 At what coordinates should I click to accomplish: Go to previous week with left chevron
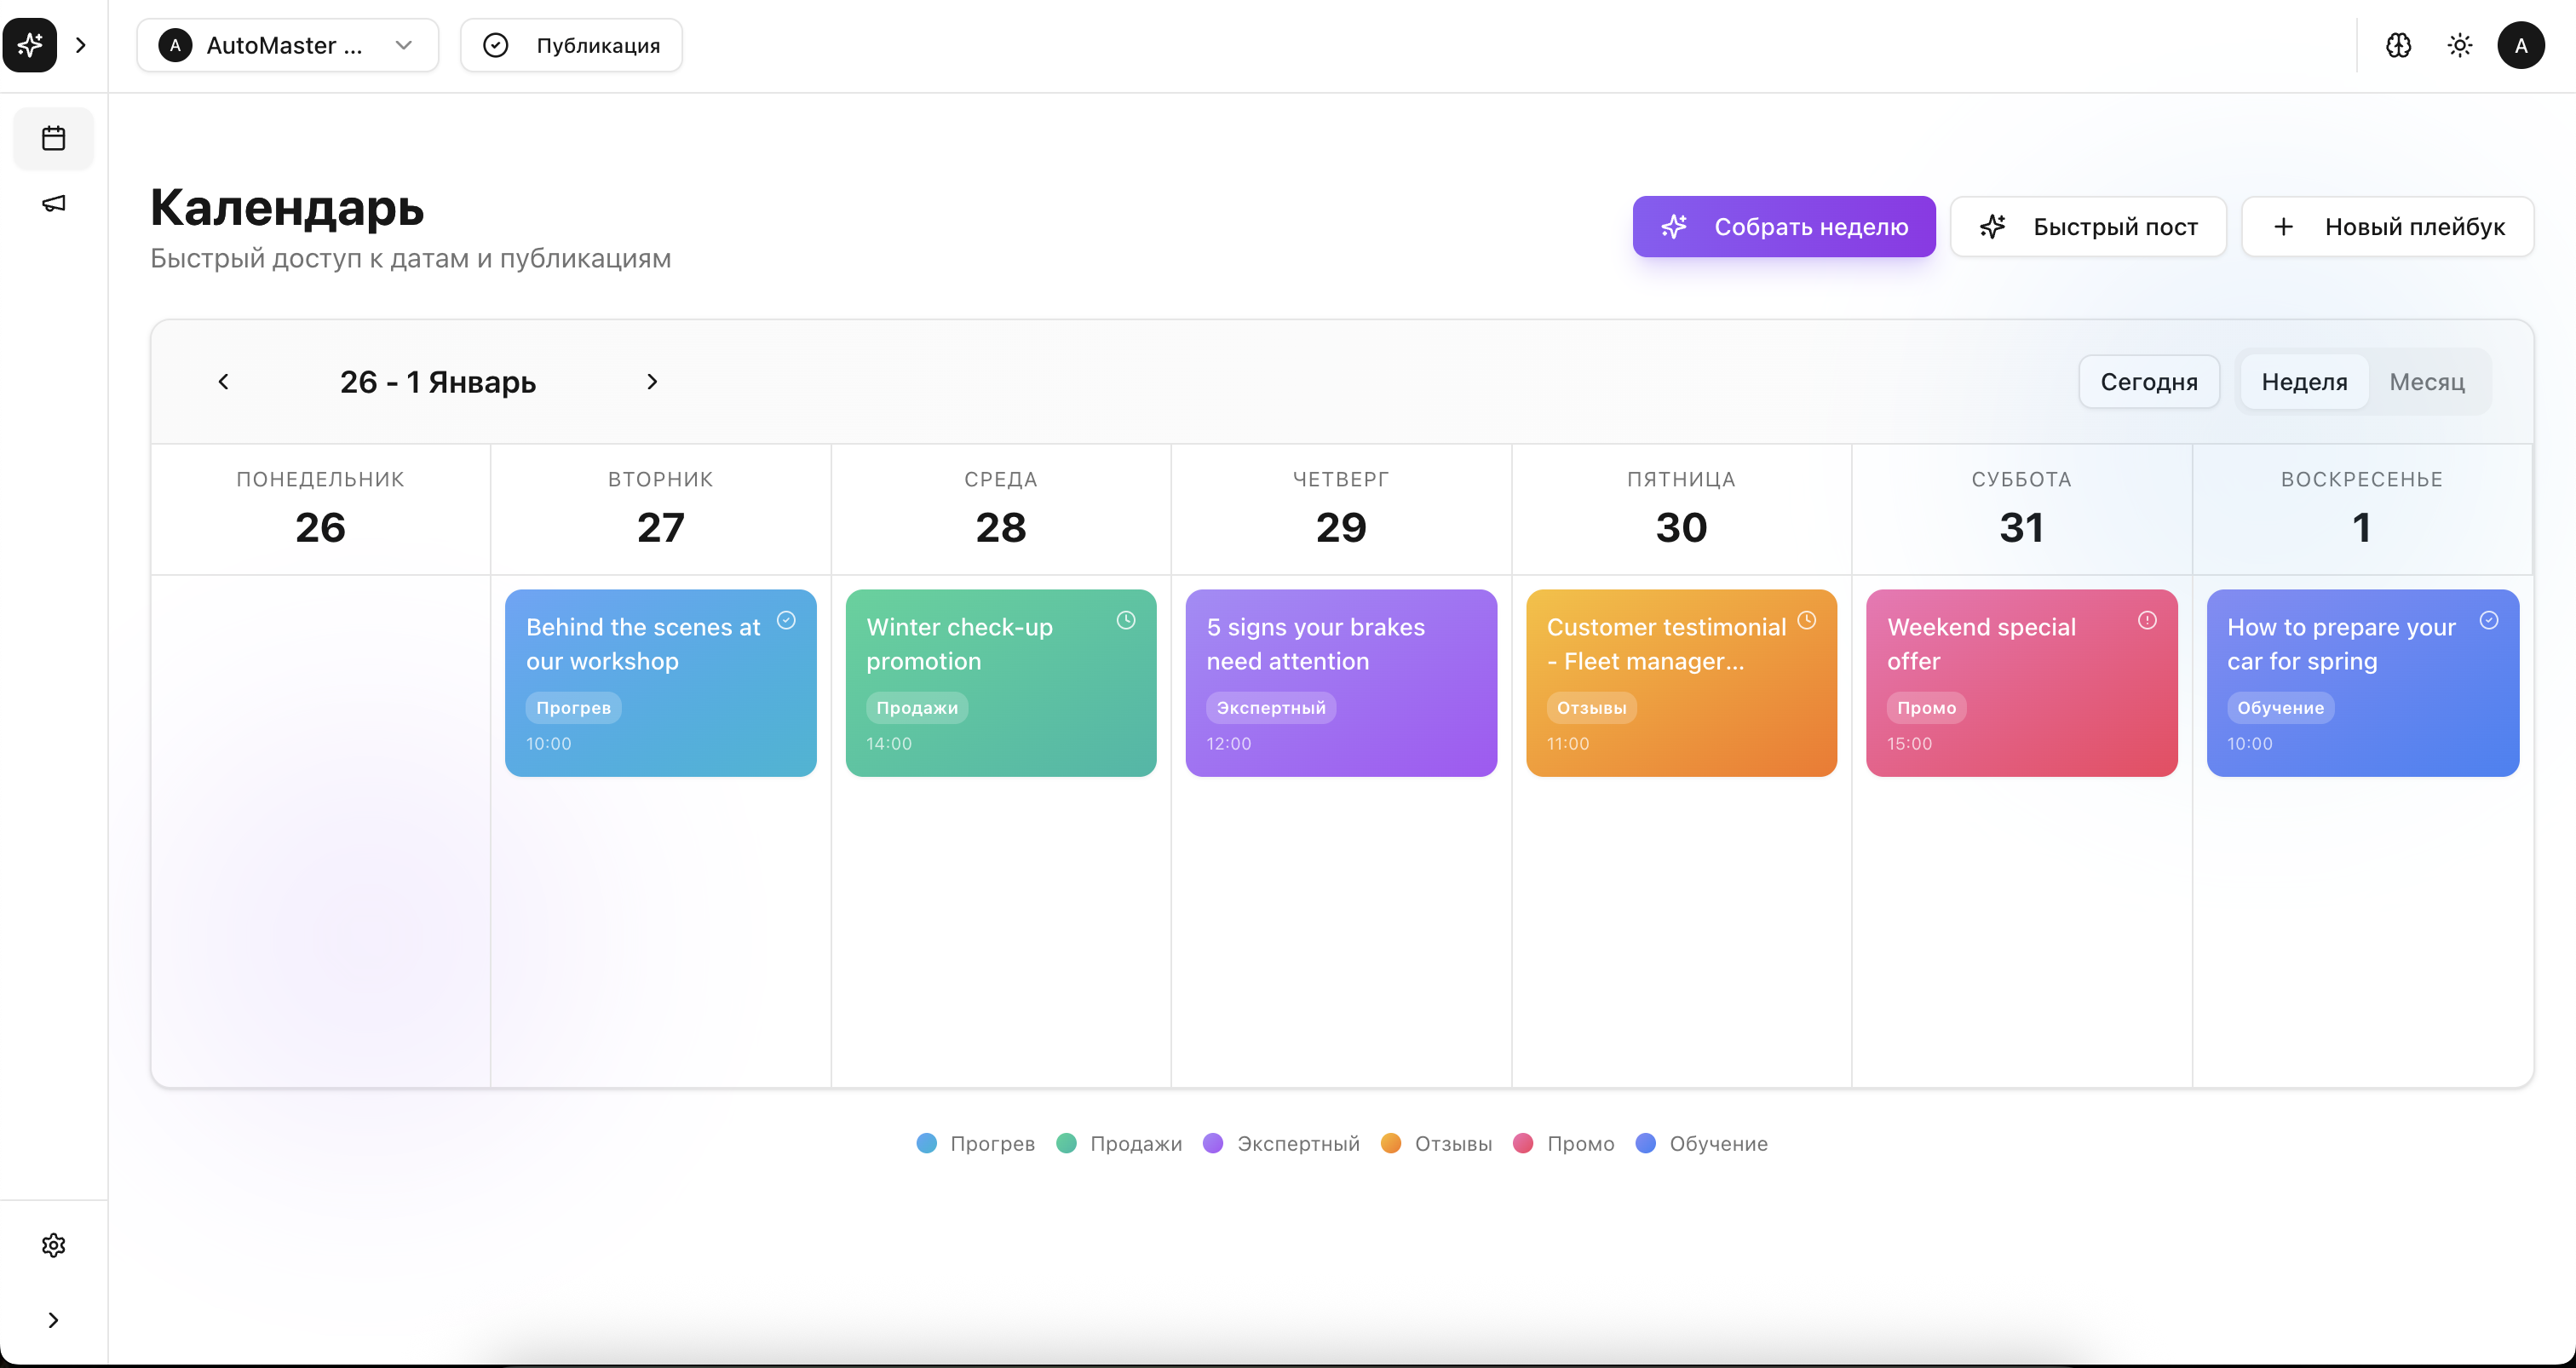click(x=223, y=381)
